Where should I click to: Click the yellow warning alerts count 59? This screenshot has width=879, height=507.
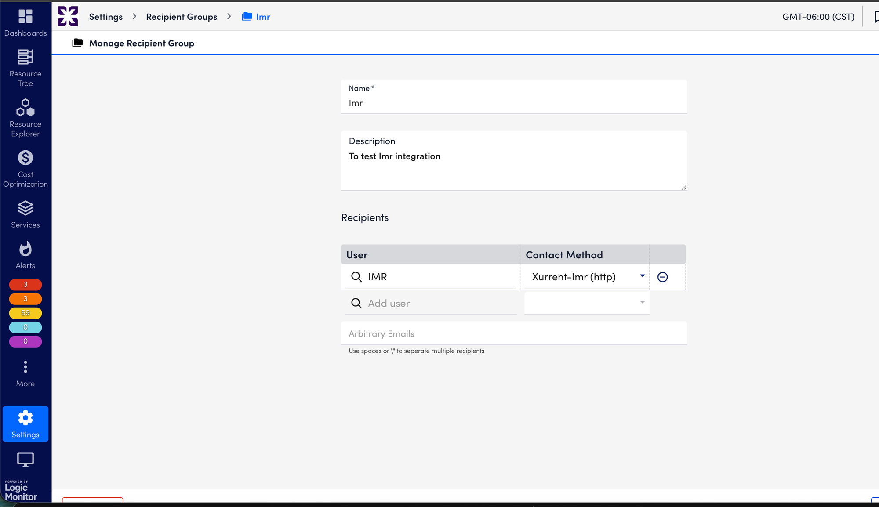25,313
